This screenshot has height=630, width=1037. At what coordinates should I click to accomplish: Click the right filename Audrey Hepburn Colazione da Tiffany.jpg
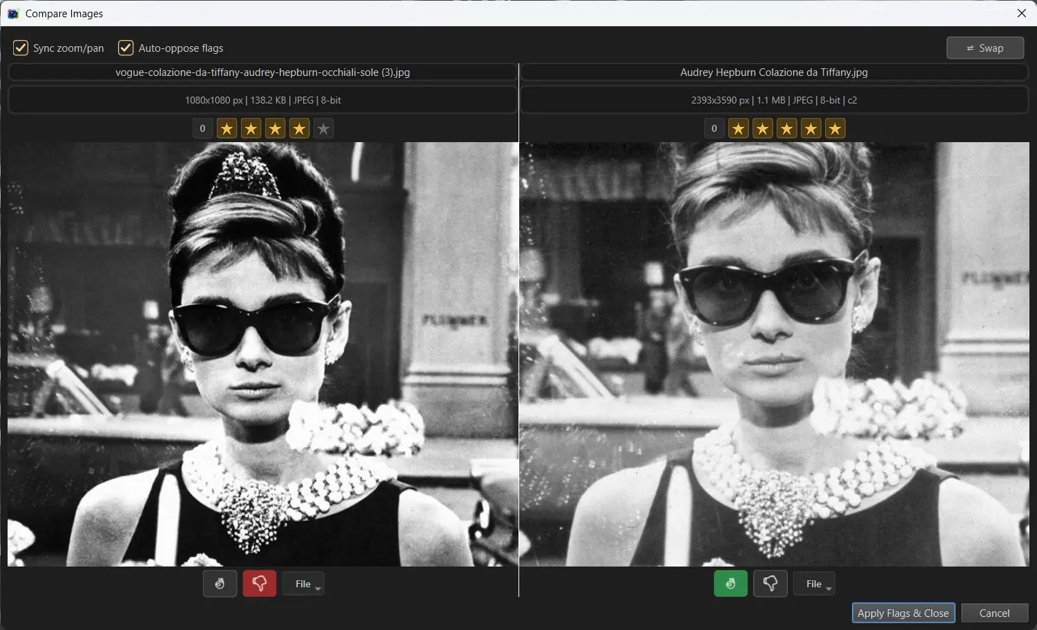(774, 72)
